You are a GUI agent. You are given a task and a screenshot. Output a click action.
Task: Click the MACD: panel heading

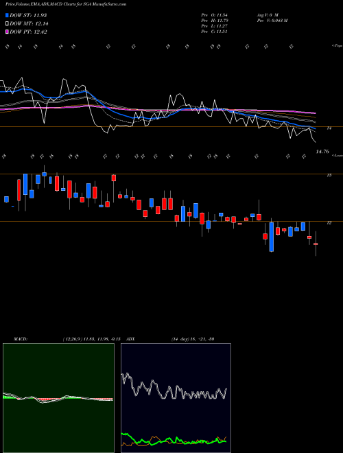(21, 339)
